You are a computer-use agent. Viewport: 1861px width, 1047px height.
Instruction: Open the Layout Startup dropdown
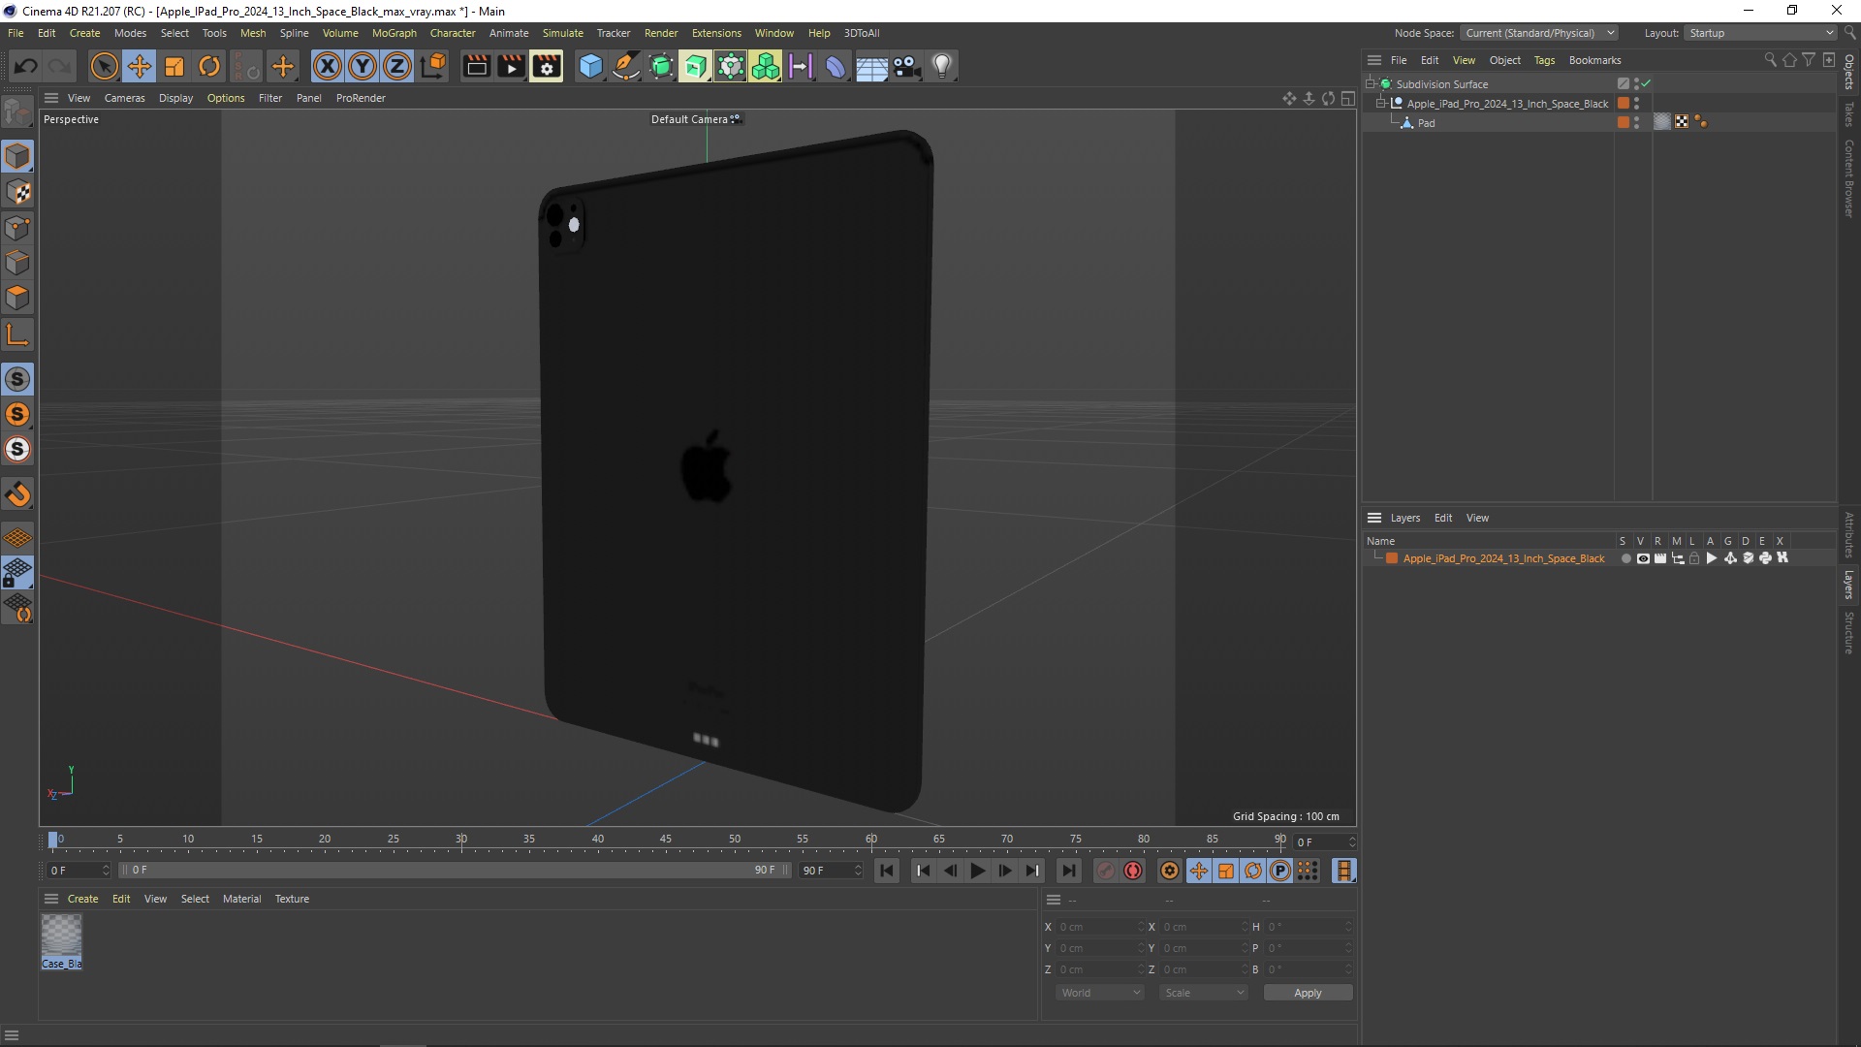point(1760,33)
